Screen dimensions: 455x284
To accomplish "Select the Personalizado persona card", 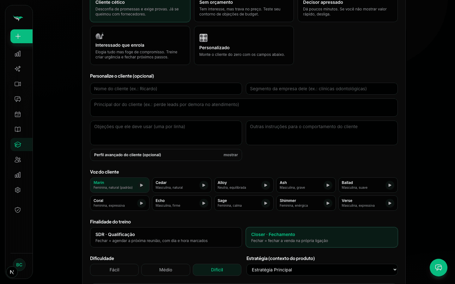I will 244,45.
